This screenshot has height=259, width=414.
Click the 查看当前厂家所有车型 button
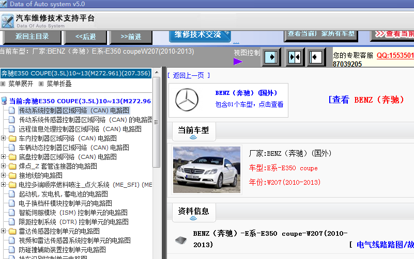pos(321,36)
